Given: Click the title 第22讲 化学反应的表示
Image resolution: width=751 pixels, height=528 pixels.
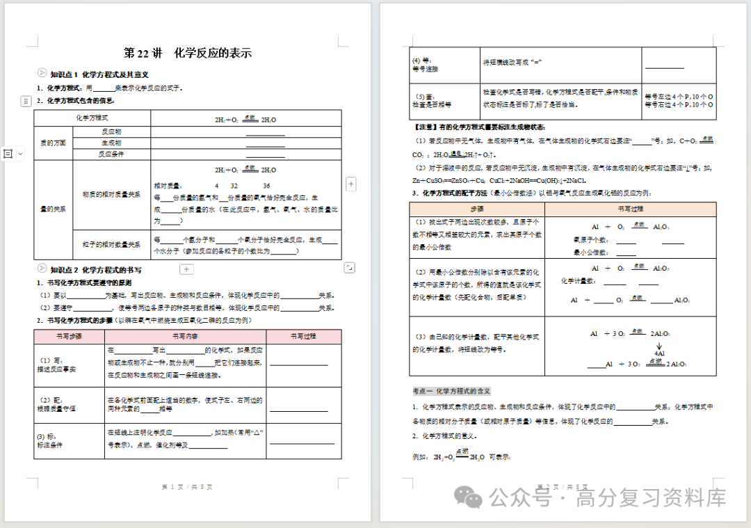Looking at the screenshot, I should [188, 53].
